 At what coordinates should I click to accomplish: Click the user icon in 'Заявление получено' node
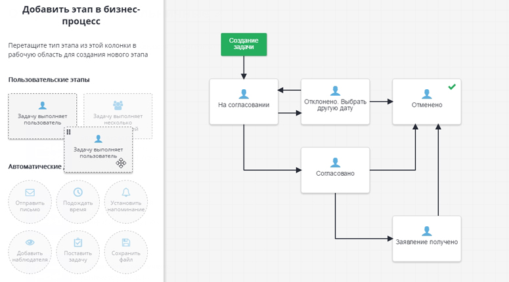click(427, 231)
